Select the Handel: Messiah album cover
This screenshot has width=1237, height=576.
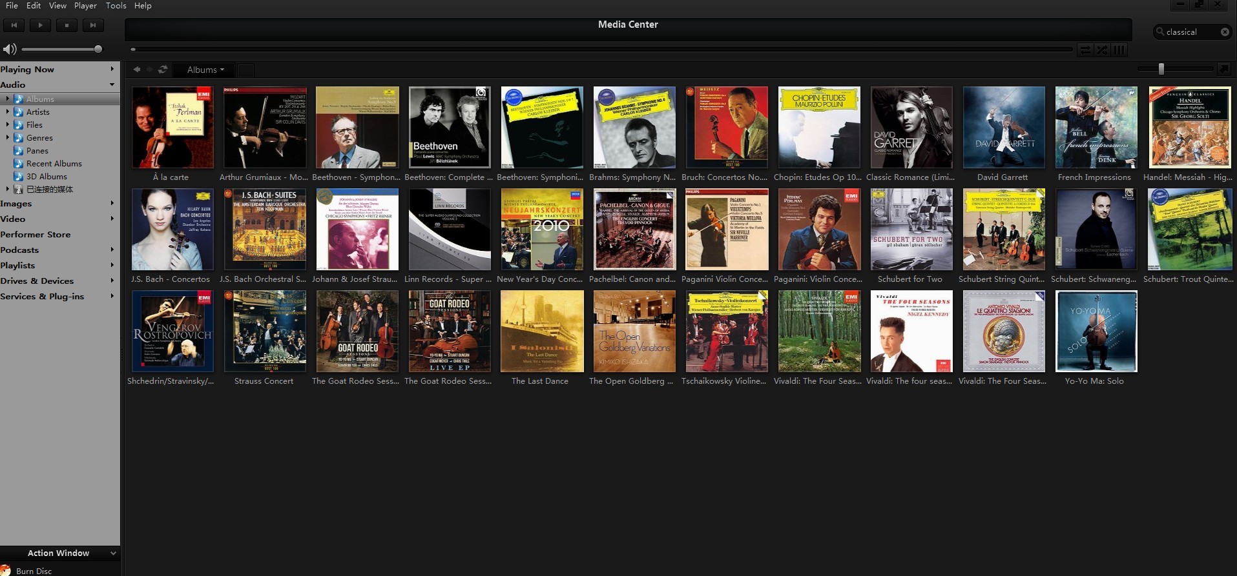click(x=1190, y=128)
